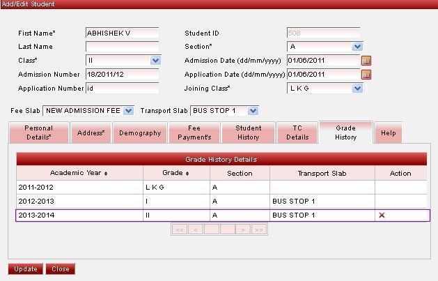Open the Section dropdown

click(357, 47)
